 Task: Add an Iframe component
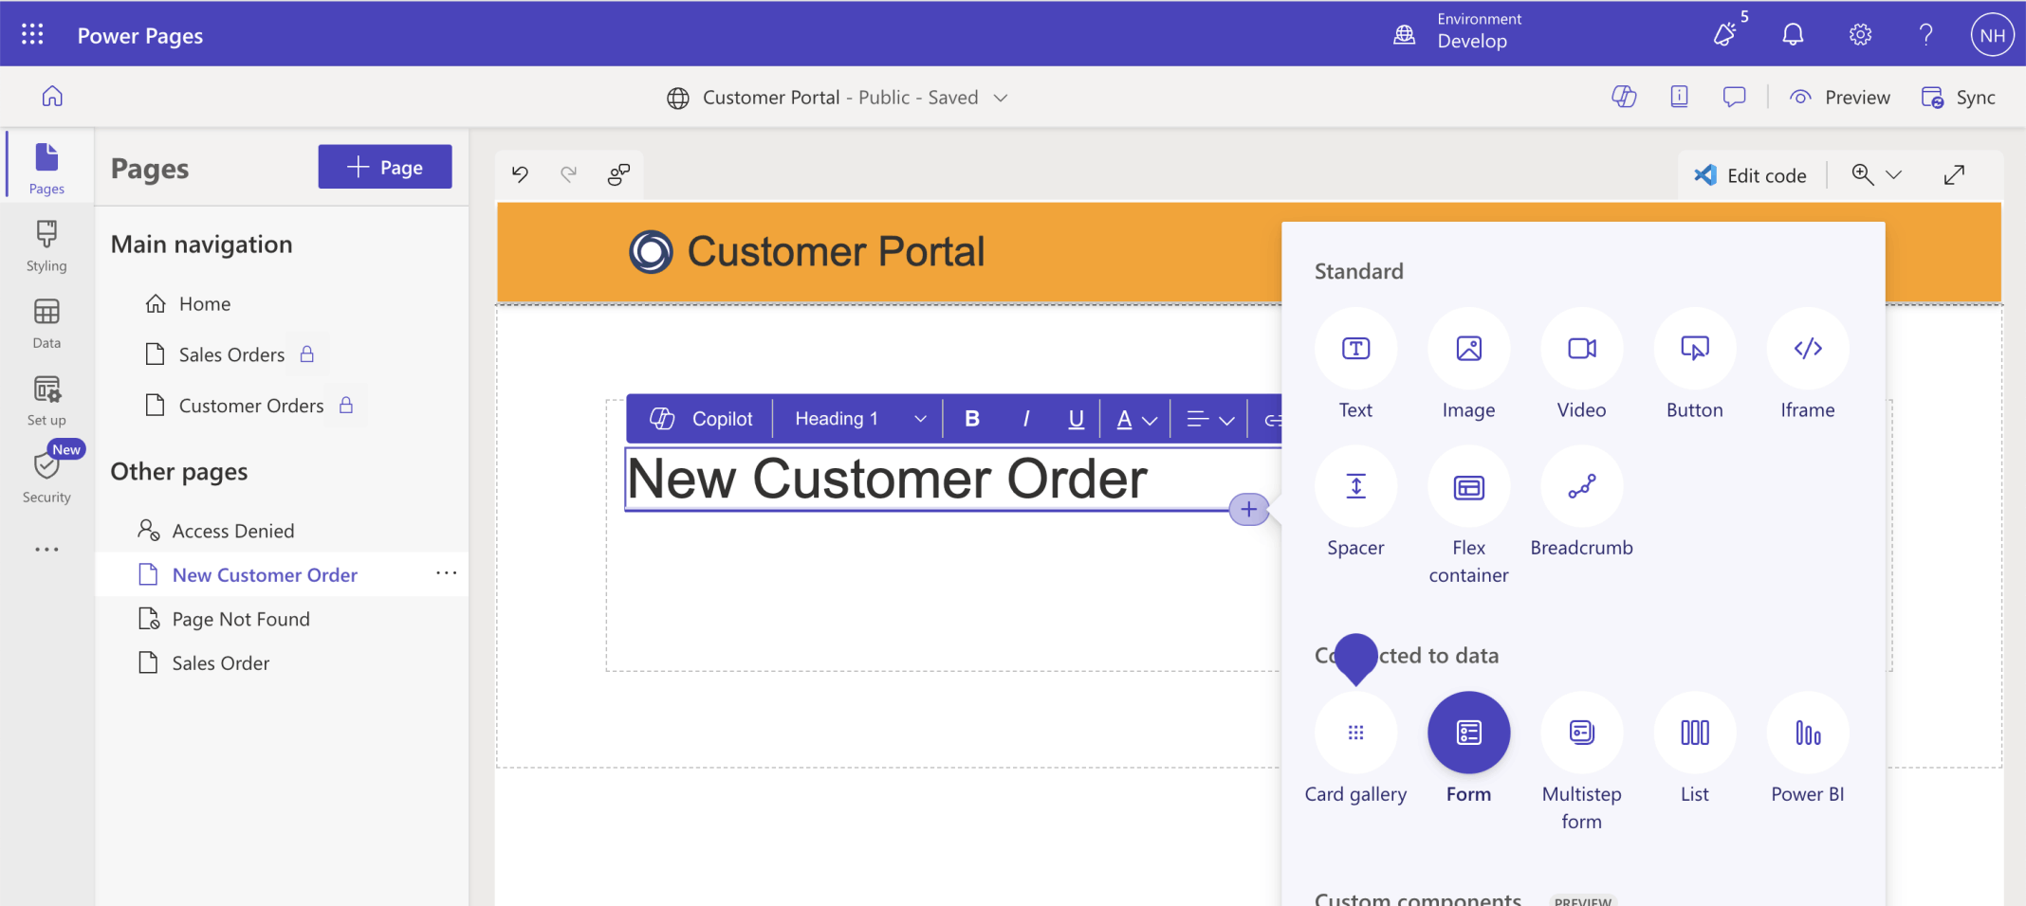pos(1807,365)
